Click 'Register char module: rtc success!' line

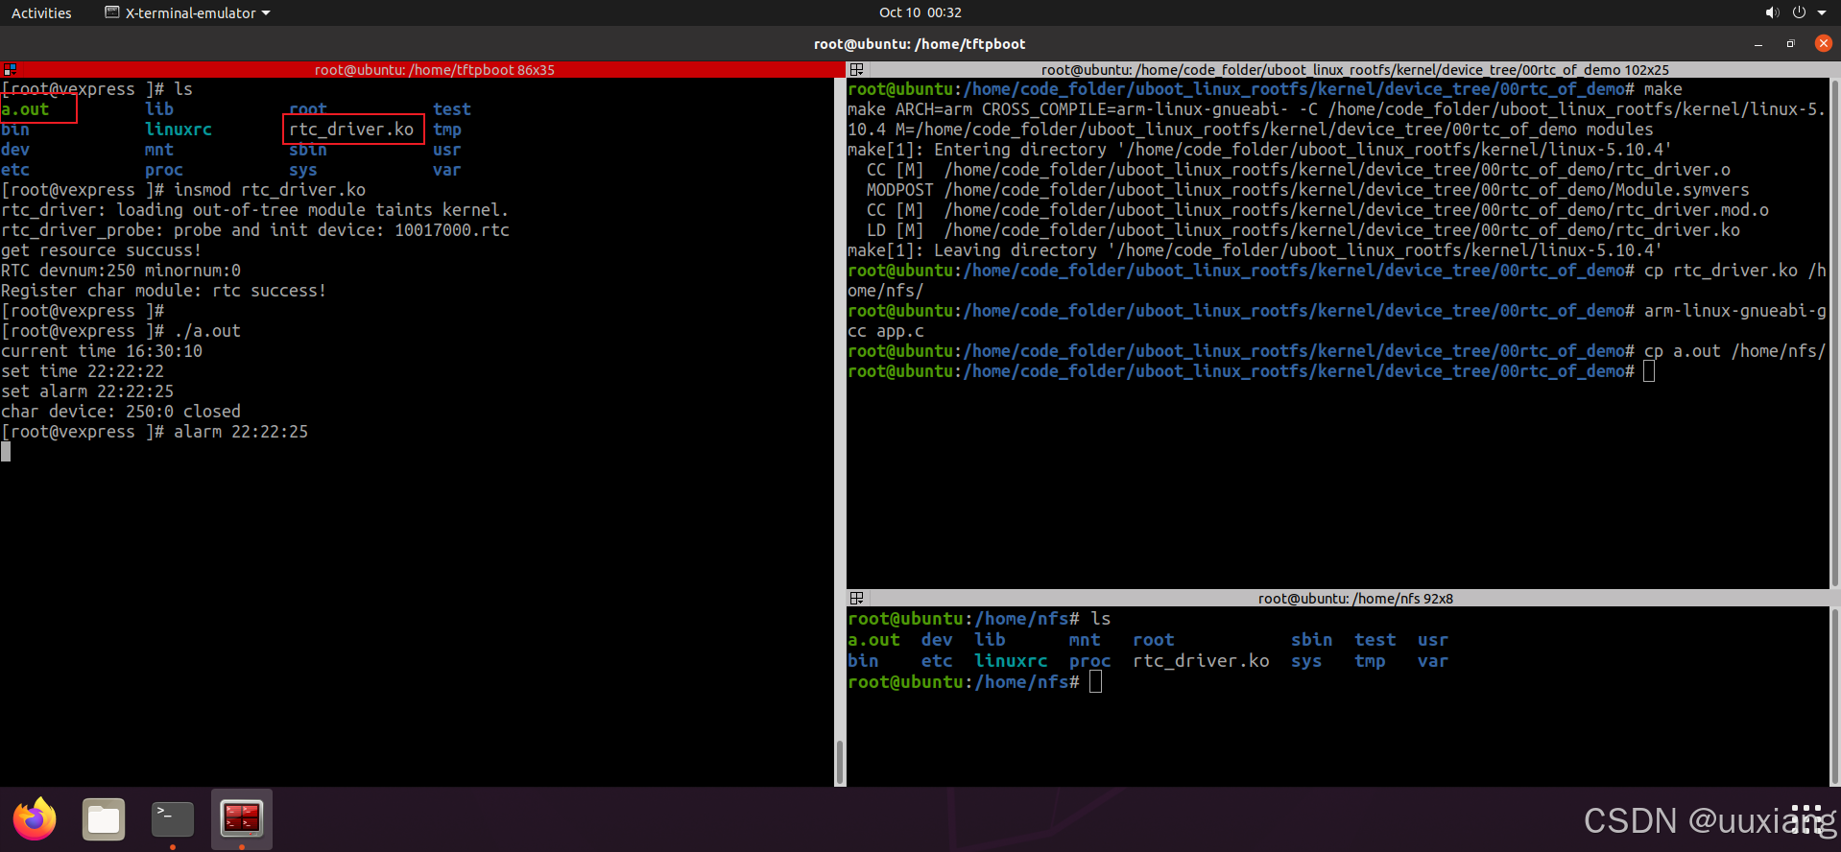tap(163, 291)
